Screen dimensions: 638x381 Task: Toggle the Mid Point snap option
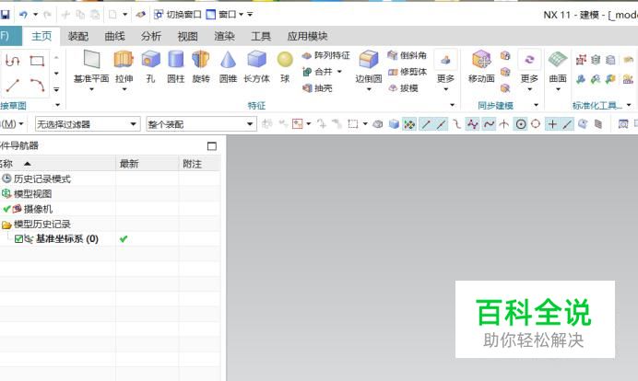[x=442, y=124]
